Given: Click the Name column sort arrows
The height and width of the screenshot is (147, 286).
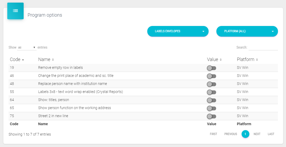Looking at the screenshot, I should [x=53, y=60].
